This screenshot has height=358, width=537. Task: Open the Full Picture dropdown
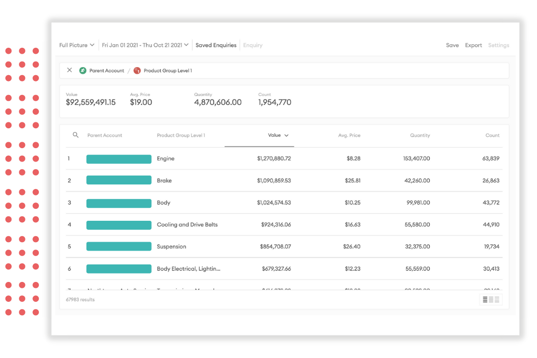[77, 45]
